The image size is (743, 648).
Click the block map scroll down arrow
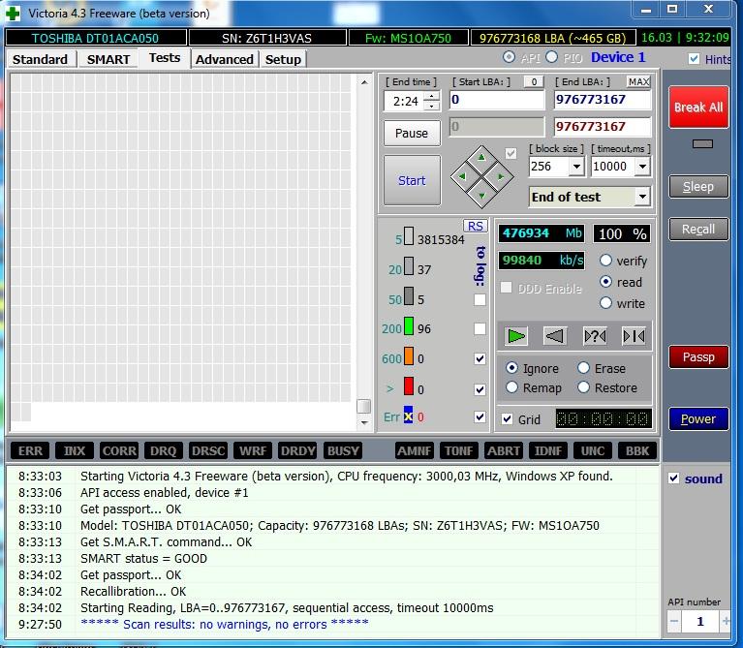364,422
